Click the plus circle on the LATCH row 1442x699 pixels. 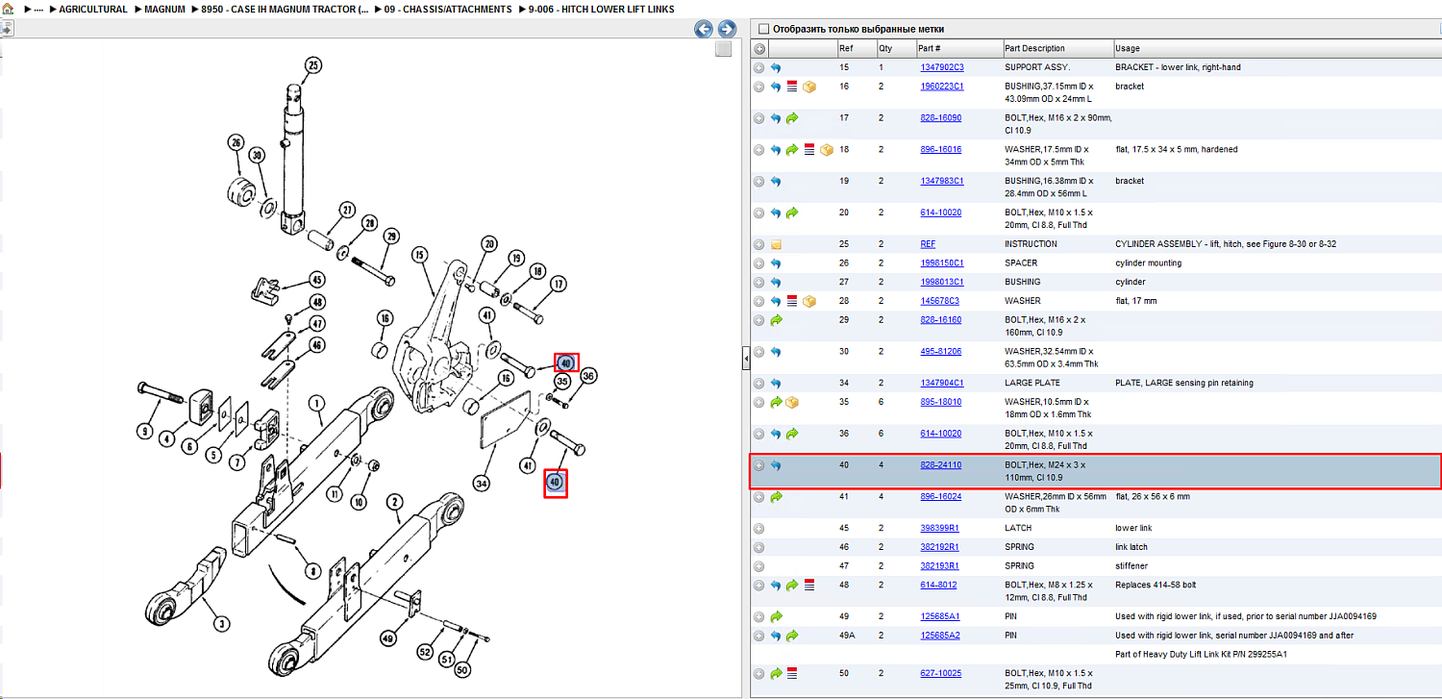click(x=759, y=528)
